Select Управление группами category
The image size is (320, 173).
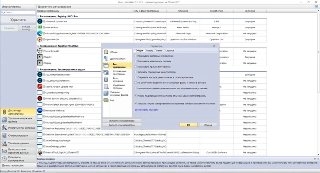tap(117, 86)
